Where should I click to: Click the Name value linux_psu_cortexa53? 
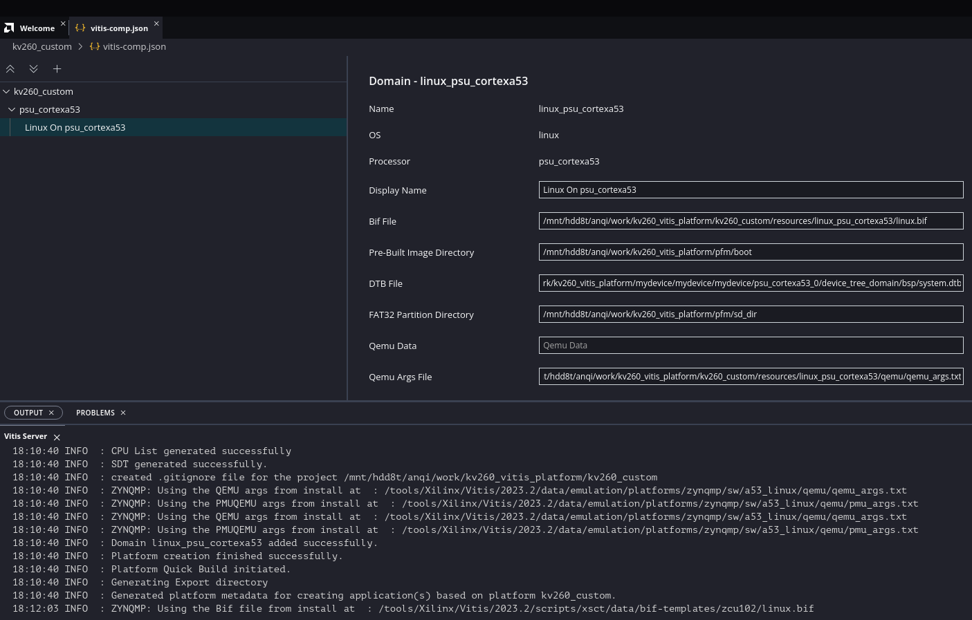point(581,109)
